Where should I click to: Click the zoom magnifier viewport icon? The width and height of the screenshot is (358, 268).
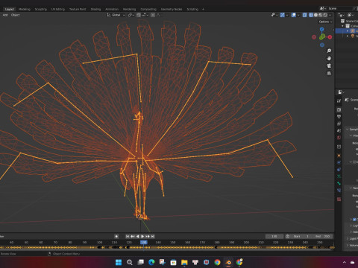coord(329,51)
